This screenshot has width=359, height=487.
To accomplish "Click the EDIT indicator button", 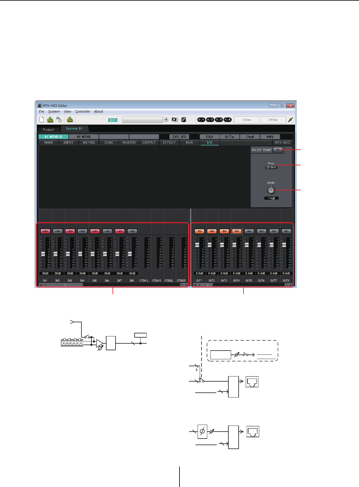I will point(113,120).
